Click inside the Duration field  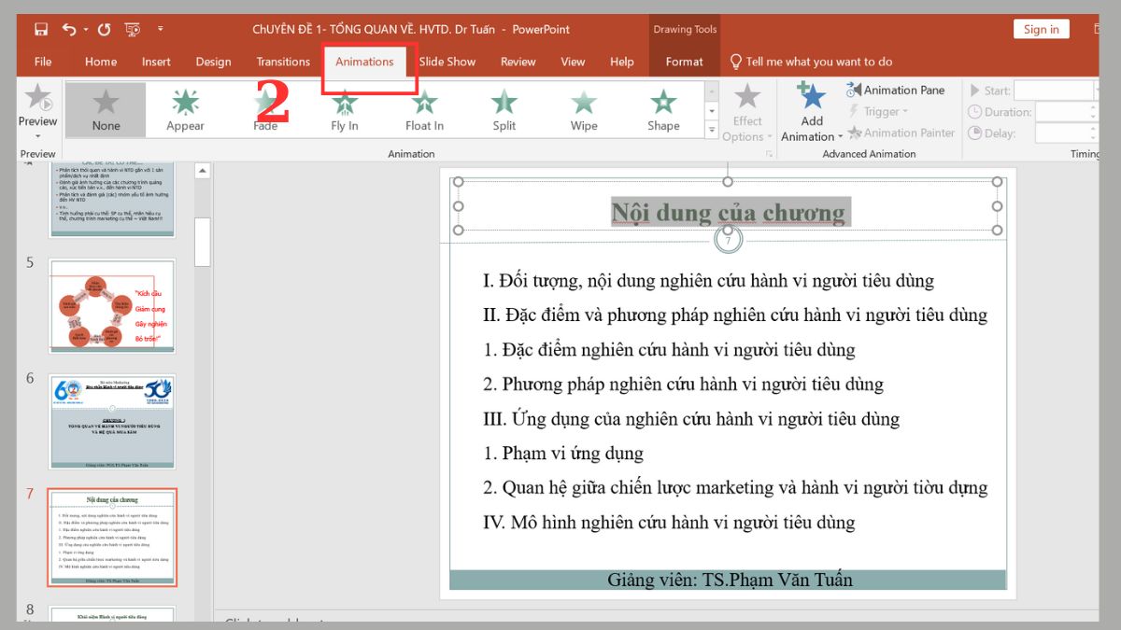coord(1063,112)
